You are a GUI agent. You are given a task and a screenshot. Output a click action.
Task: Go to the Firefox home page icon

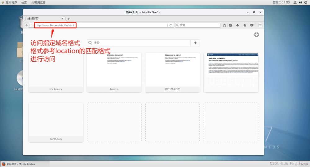(245, 25)
